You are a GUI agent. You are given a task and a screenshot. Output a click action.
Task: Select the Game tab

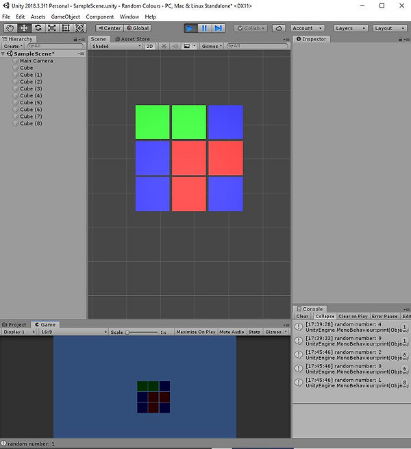pos(45,325)
